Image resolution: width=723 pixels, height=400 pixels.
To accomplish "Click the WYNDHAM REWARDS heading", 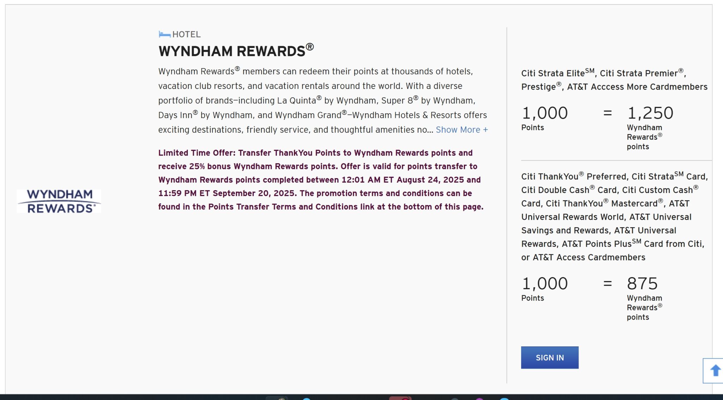I will pos(236,50).
